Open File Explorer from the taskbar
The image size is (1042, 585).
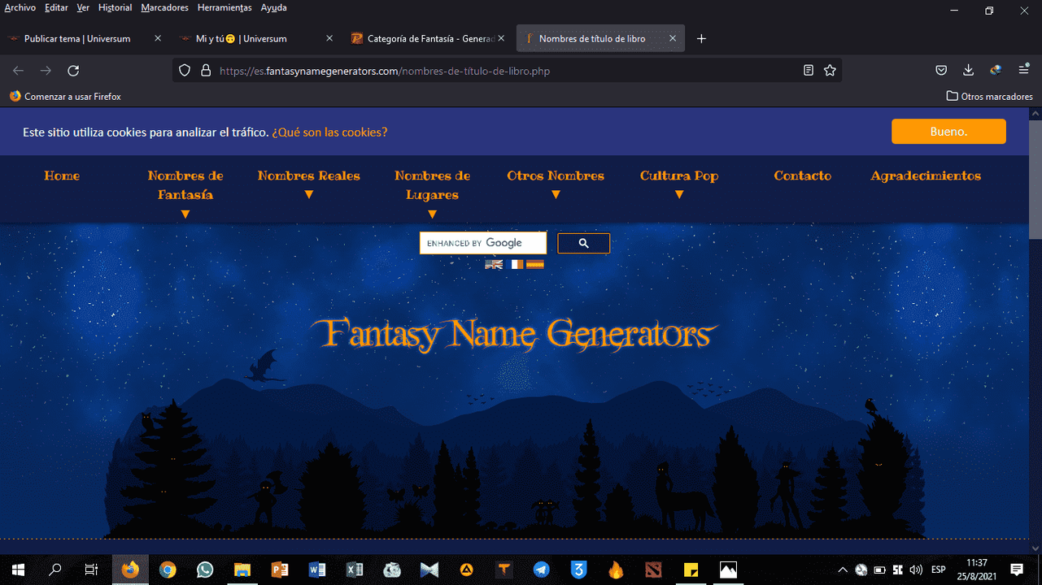242,570
